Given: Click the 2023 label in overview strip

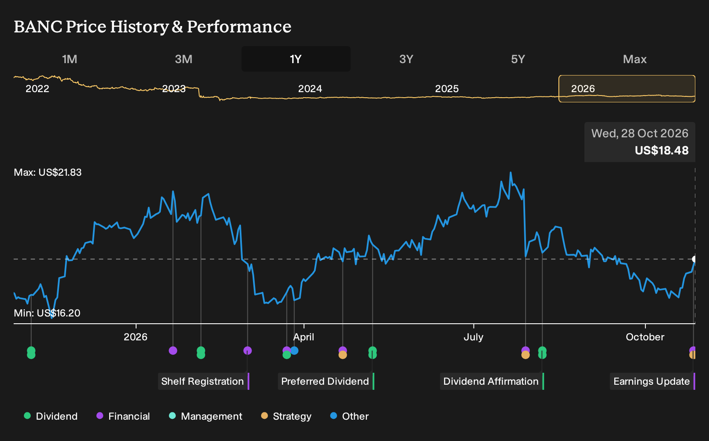Looking at the screenshot, I should (174, 89).
